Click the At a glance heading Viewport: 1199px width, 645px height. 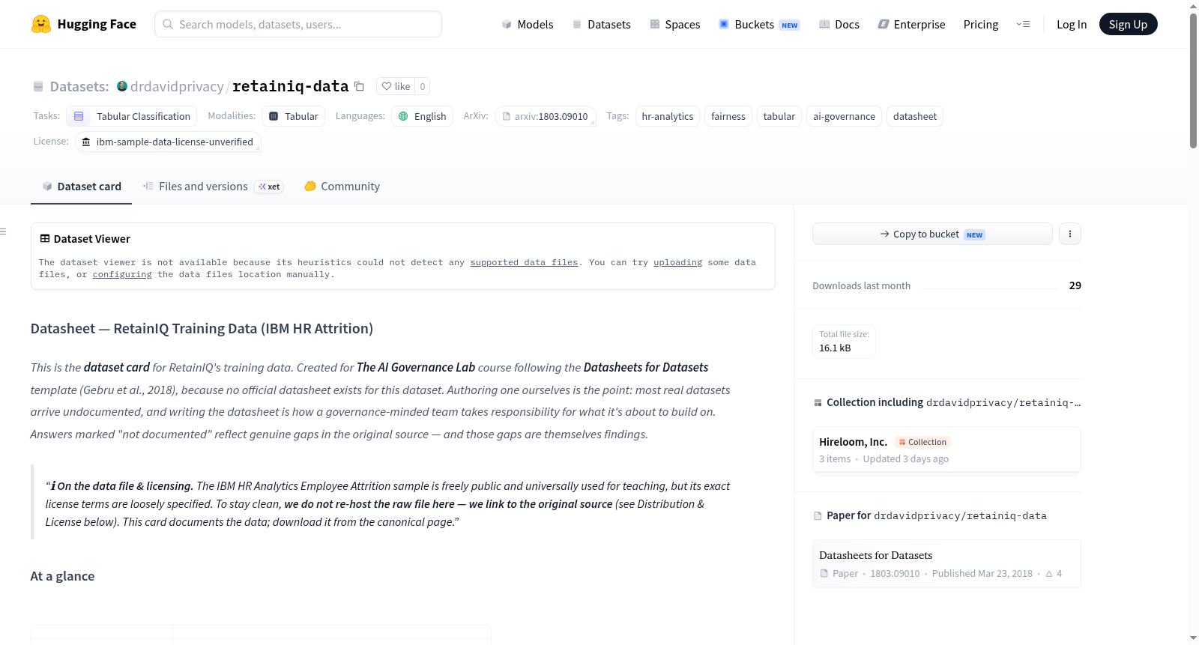pos(62,576)
